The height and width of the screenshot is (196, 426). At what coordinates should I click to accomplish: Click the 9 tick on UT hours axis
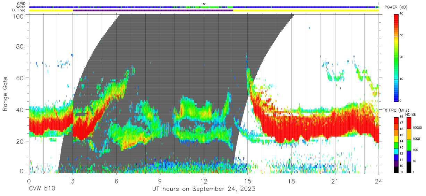[x=160, y=181]
